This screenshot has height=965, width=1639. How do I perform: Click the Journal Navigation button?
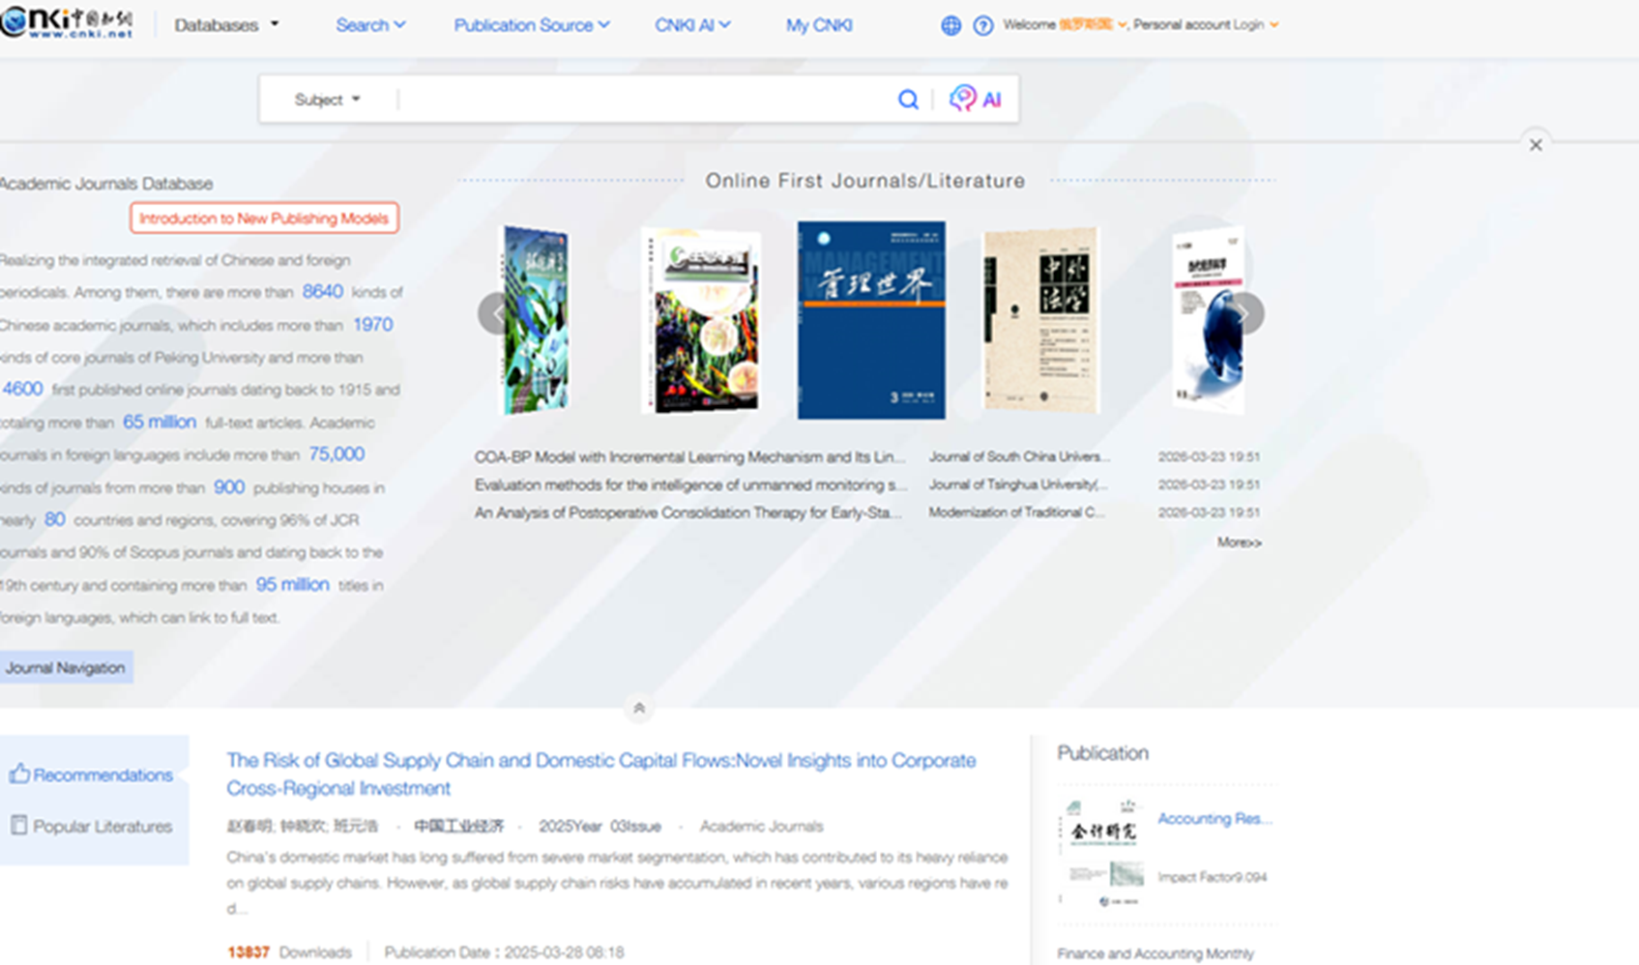65,668
